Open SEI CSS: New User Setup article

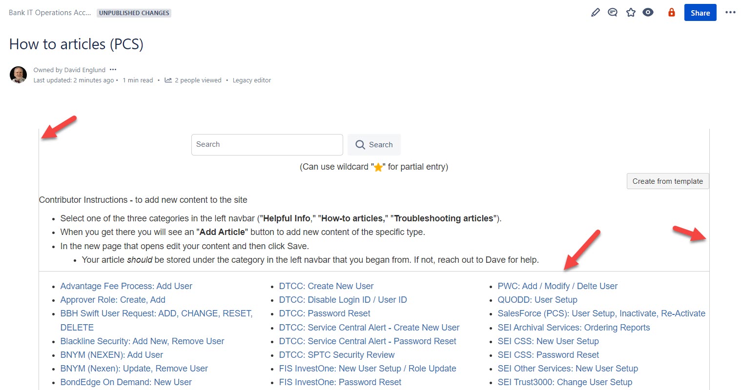548,341
